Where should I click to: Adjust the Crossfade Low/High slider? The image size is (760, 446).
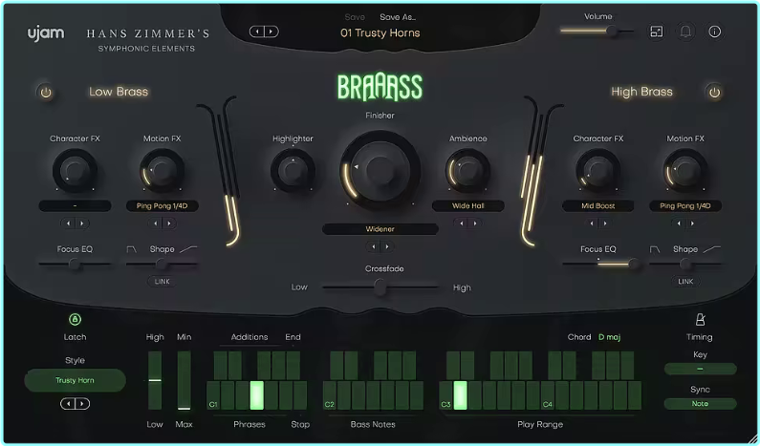(380, 287)
